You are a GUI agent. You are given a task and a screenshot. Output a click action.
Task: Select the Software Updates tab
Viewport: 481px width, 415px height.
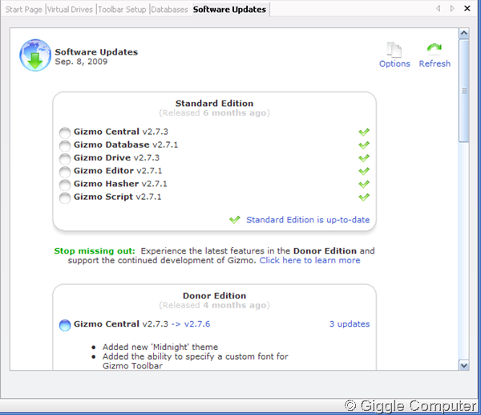229,10
